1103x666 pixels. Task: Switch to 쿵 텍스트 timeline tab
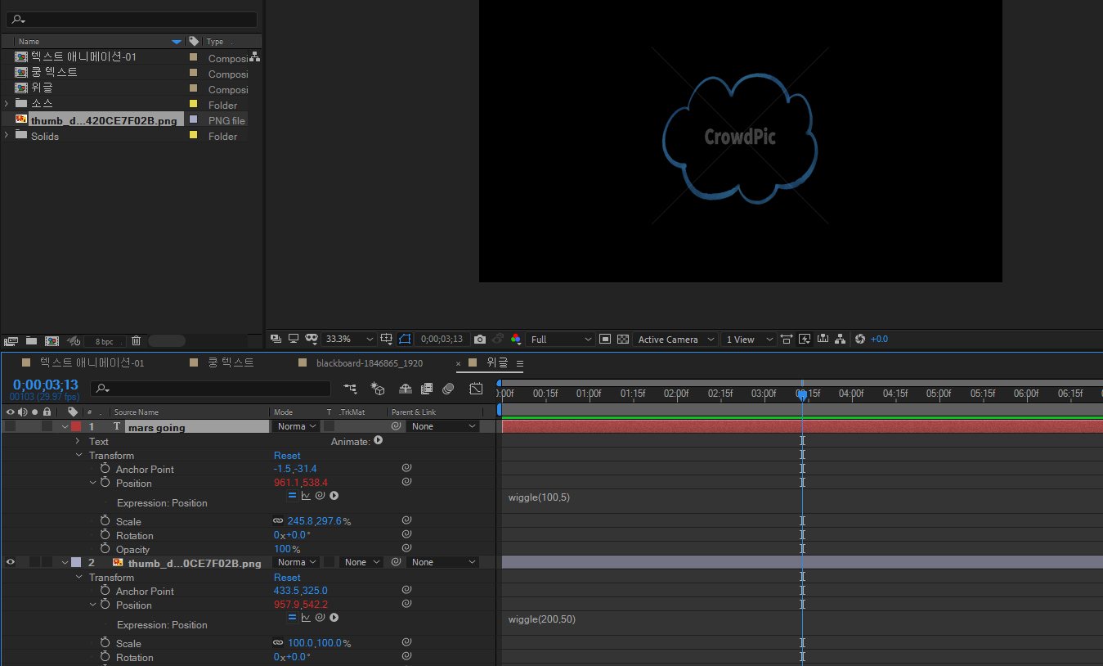[231, 362]
